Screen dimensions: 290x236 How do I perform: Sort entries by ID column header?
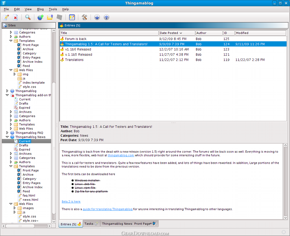click(x=229, y=33)
